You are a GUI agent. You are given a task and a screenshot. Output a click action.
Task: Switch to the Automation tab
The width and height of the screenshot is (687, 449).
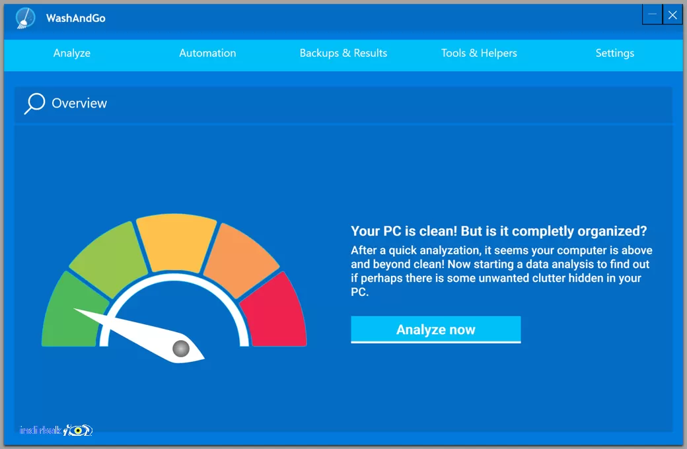(207, 53)
